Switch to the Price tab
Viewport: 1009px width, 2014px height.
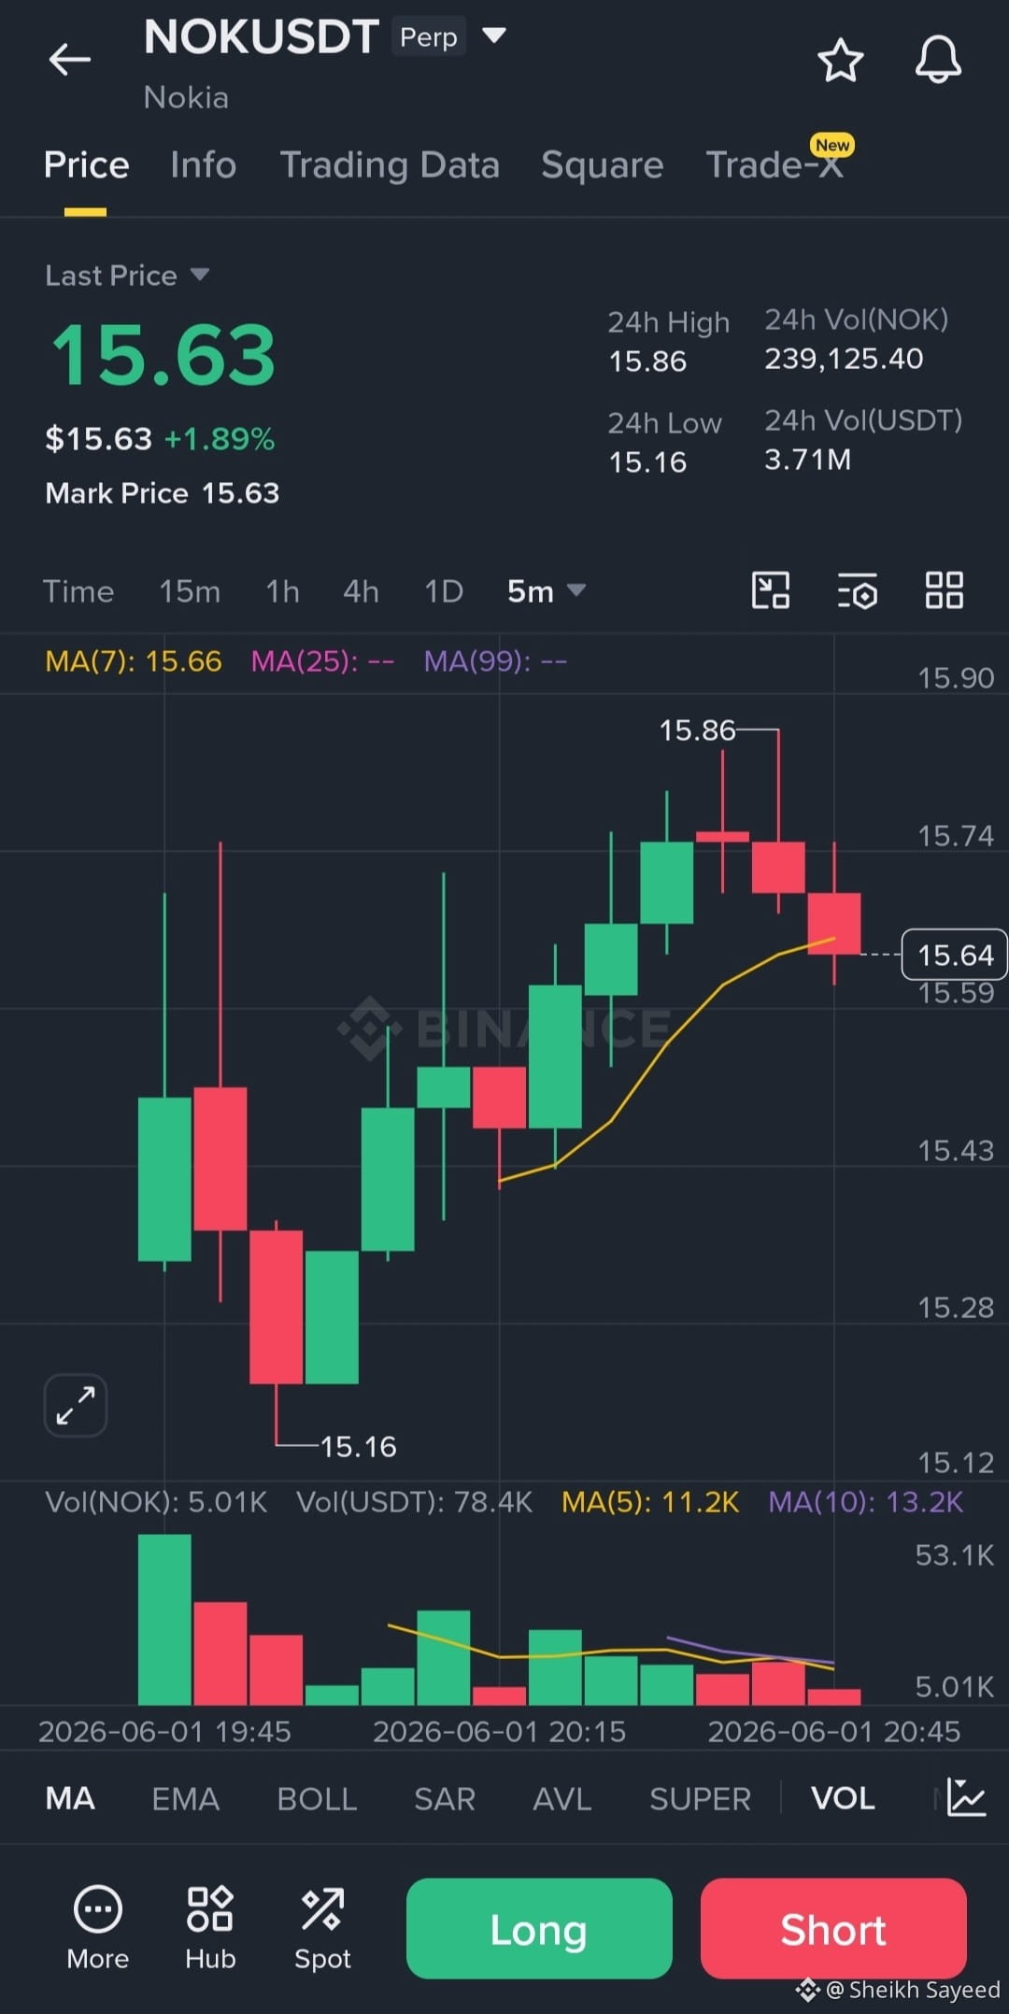tap(86, 165)
